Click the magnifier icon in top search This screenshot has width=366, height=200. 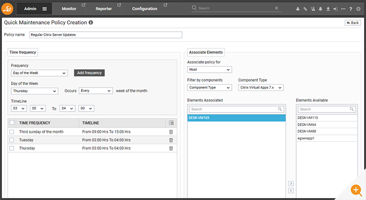pos(194,8)
